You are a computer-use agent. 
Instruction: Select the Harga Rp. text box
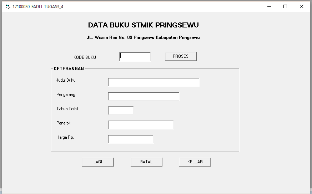tap(131, 139)
